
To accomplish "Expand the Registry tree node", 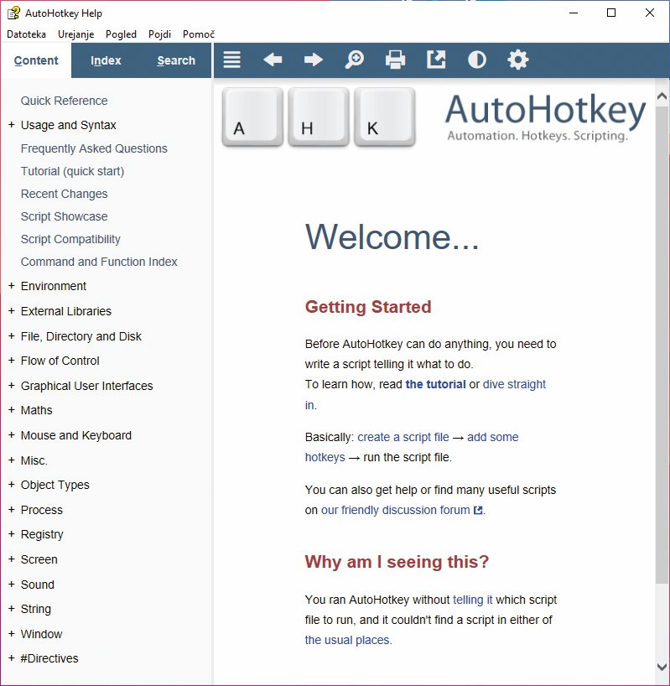I will [12, 534].
